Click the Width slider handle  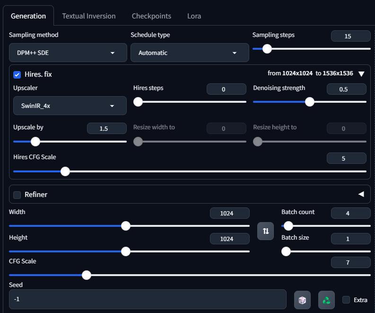(126, 226)
